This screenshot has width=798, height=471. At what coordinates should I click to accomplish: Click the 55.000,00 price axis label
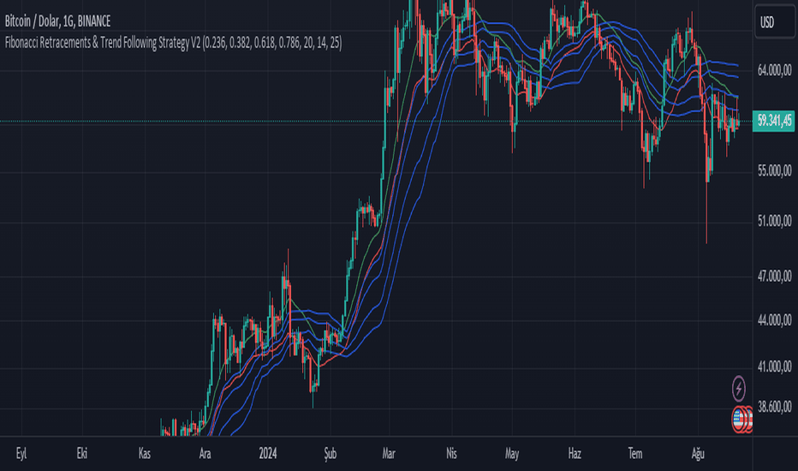(775, 170)
